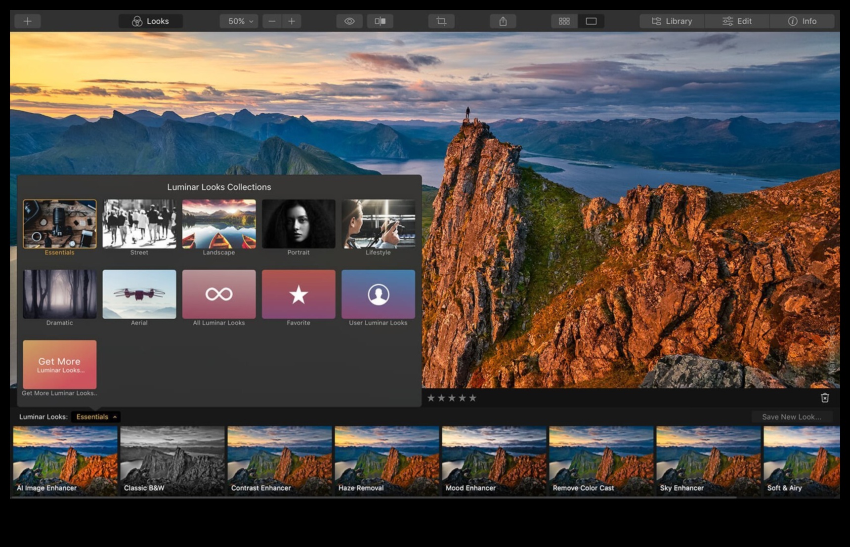Image resolution: width=850 pixels, height=547 pixels.
Task: Click the Get More Luminar Looks tile
Action: pyautogui.click(x=60, y=365)
